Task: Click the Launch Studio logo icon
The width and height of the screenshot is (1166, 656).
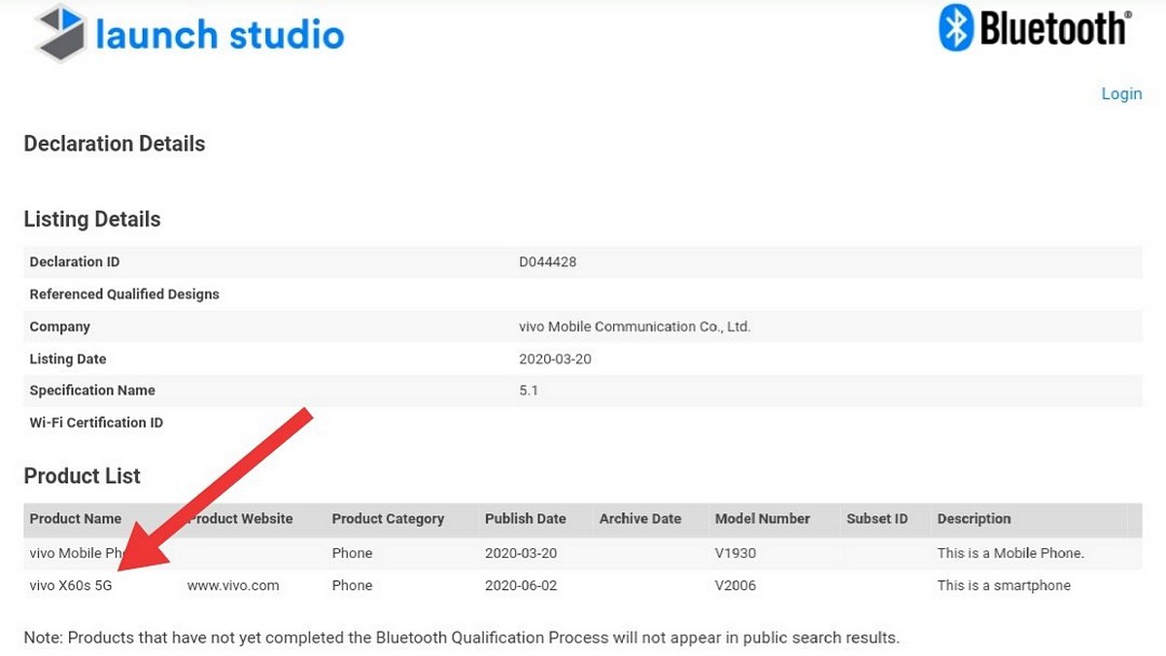Action: click(60, 33)
